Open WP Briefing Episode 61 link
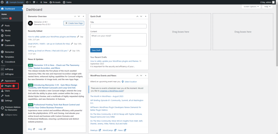 [117, 102]
